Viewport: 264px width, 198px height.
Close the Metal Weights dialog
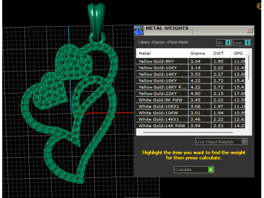[x=250, y=30]
